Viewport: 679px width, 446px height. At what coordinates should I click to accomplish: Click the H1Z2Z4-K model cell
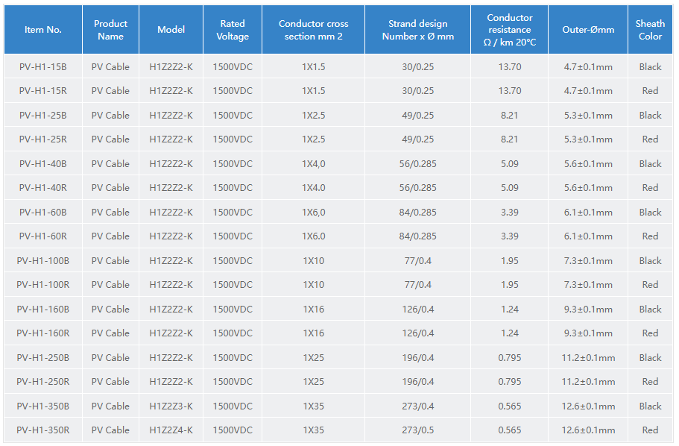[x=171, y=430]
